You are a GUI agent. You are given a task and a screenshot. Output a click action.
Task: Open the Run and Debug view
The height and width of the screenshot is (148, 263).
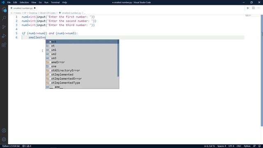[x=4, y=36]
